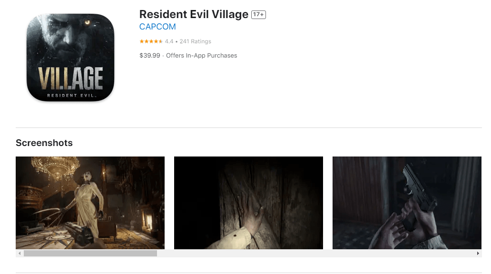
Task: Click the orange star rating icons
Action: (x=151, y=41)
